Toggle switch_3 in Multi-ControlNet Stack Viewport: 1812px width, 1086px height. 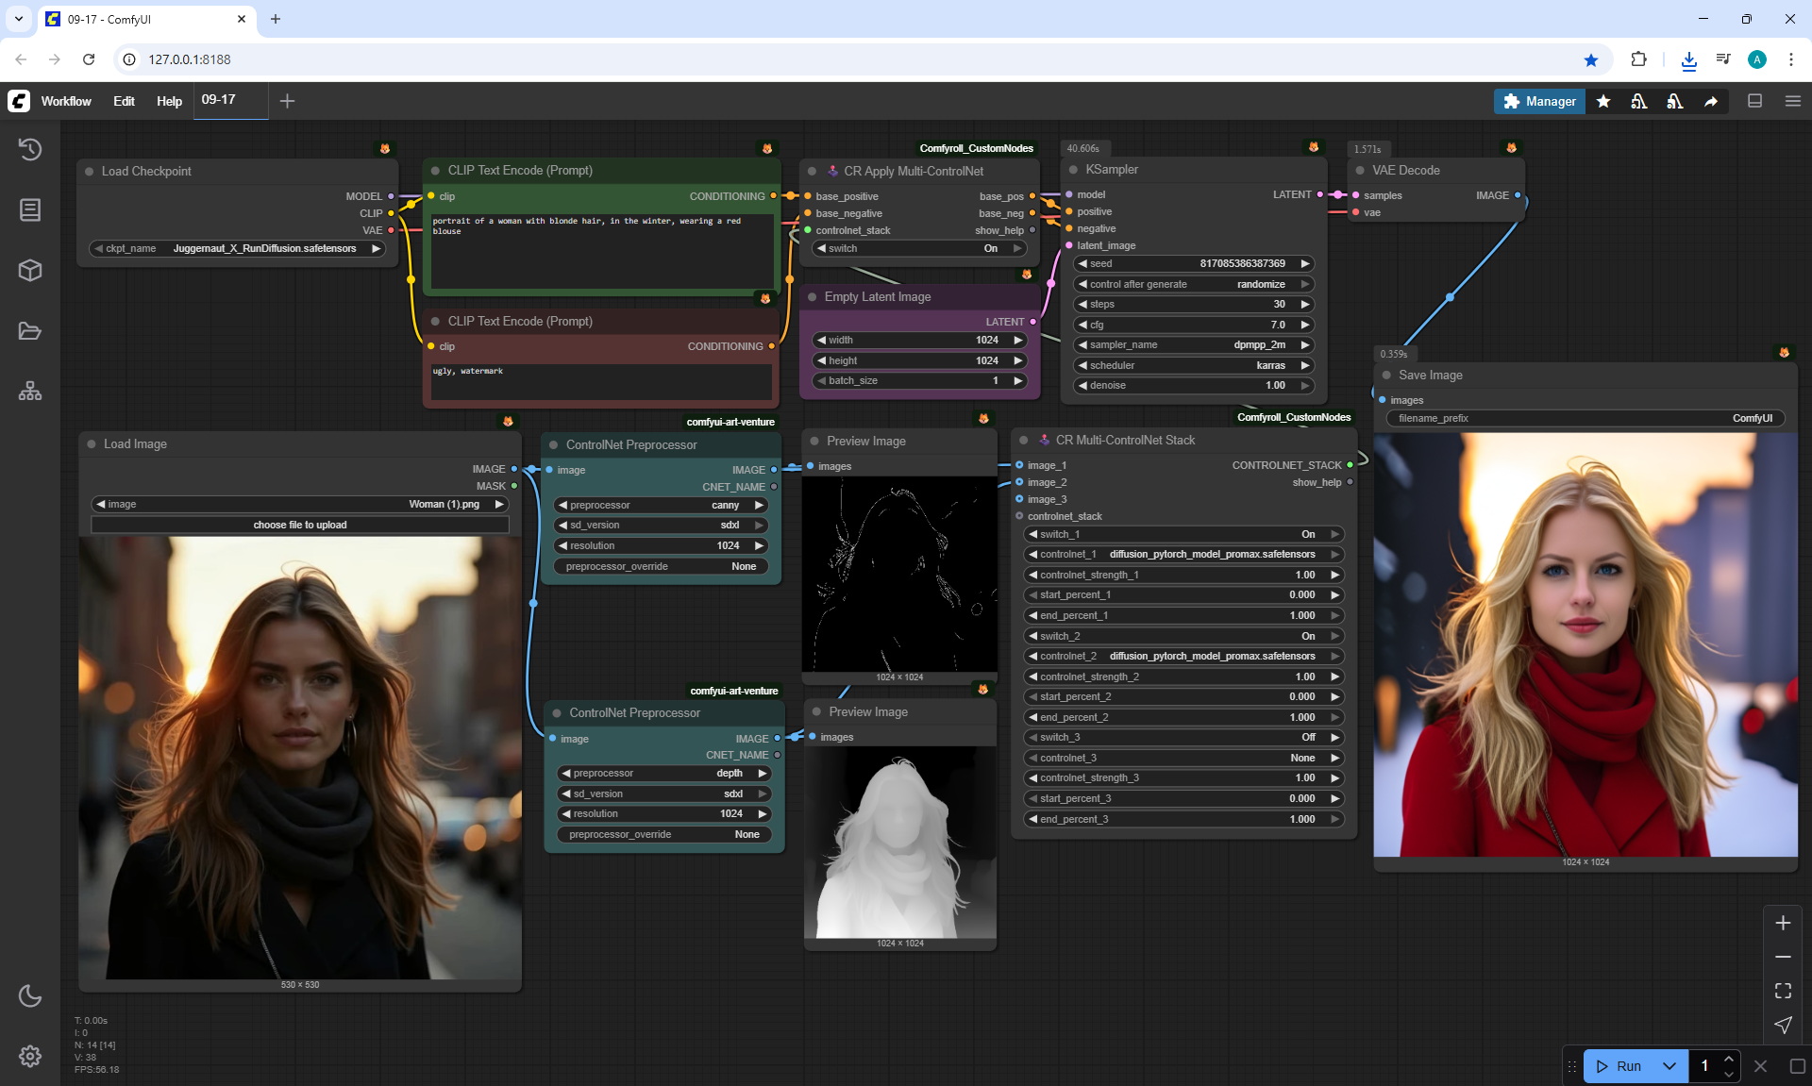coord(1183,737)
